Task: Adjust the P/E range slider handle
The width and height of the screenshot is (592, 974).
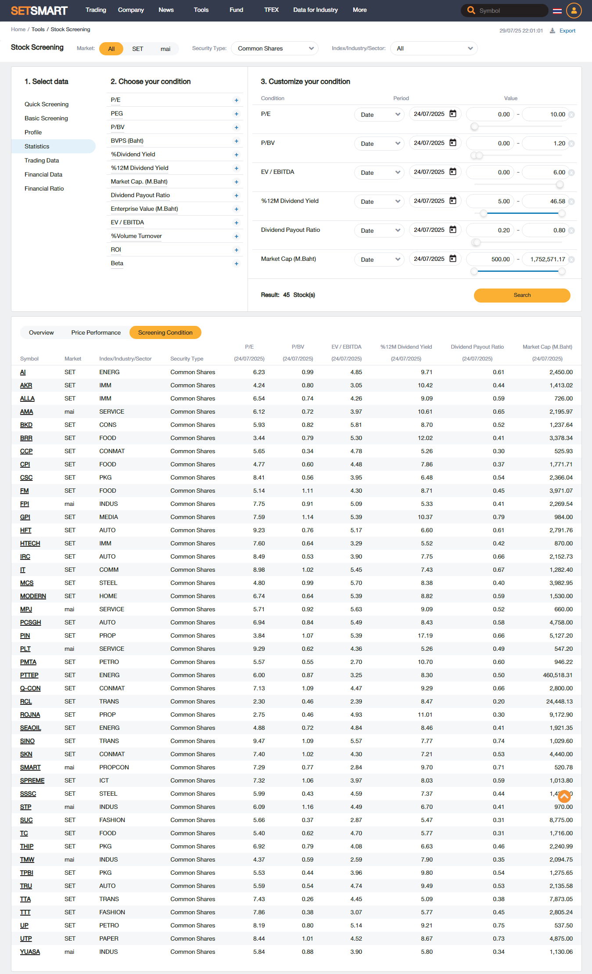Action: point(474,126)
